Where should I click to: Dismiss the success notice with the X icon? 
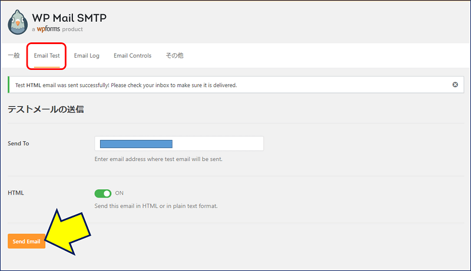(455, 85)
